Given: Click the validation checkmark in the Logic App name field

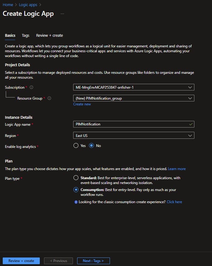Looking at the screenshot, I should pyautogui.click(x=190, y=124).
